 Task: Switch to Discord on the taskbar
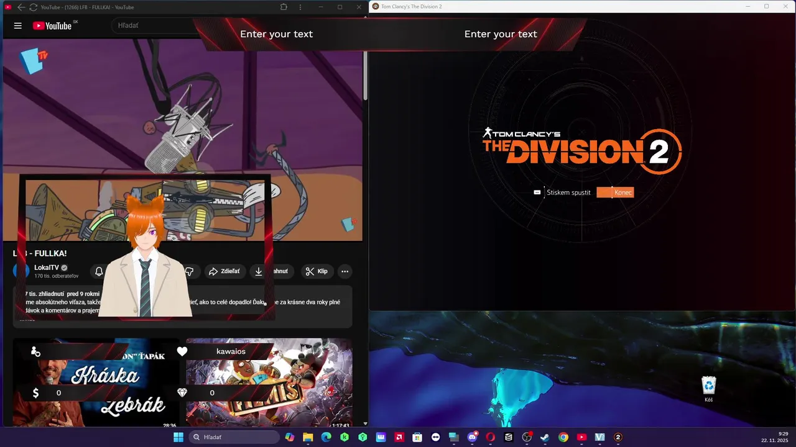pyautogui.click(x=472, y=437)
